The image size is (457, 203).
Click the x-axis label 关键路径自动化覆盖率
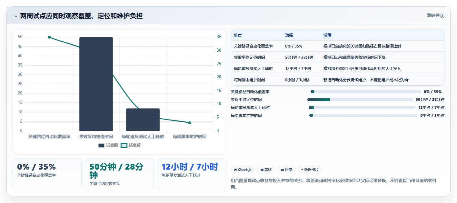point(49,137)
